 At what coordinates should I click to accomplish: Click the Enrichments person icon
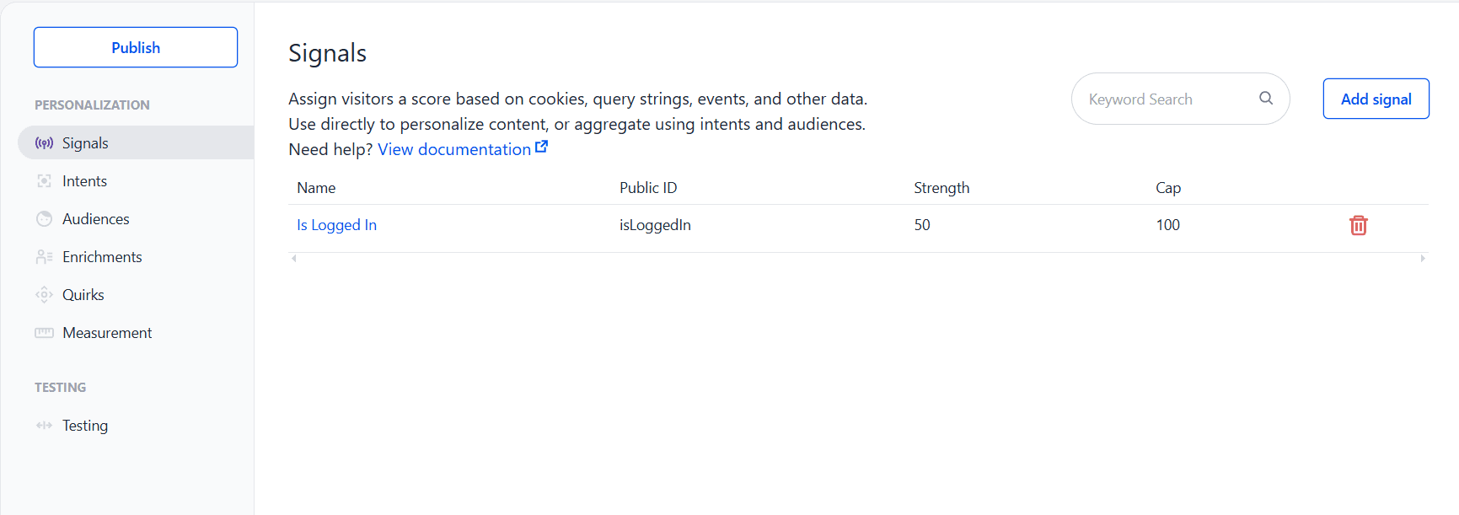44,257
